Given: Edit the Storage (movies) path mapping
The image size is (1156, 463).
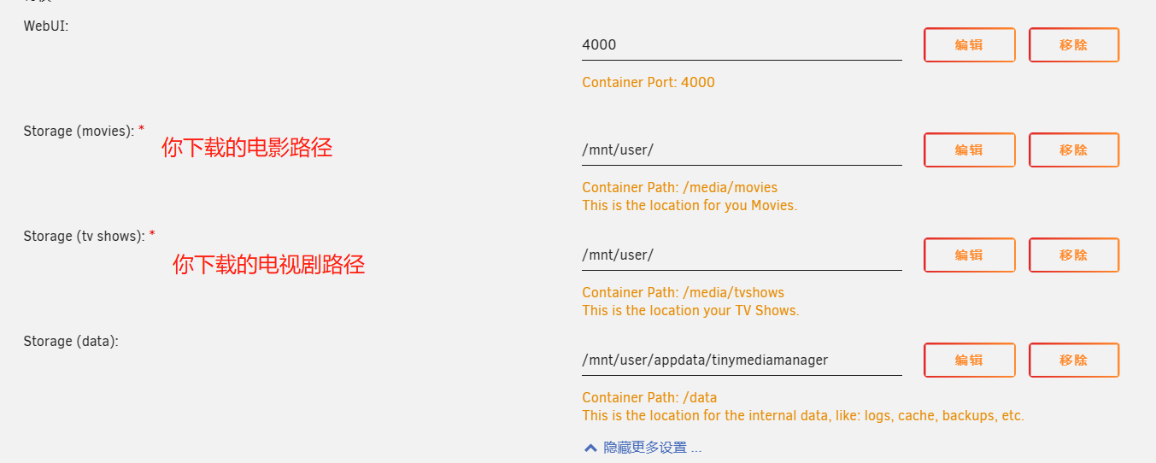Looking at the screenshot, I should pos(969,150).
